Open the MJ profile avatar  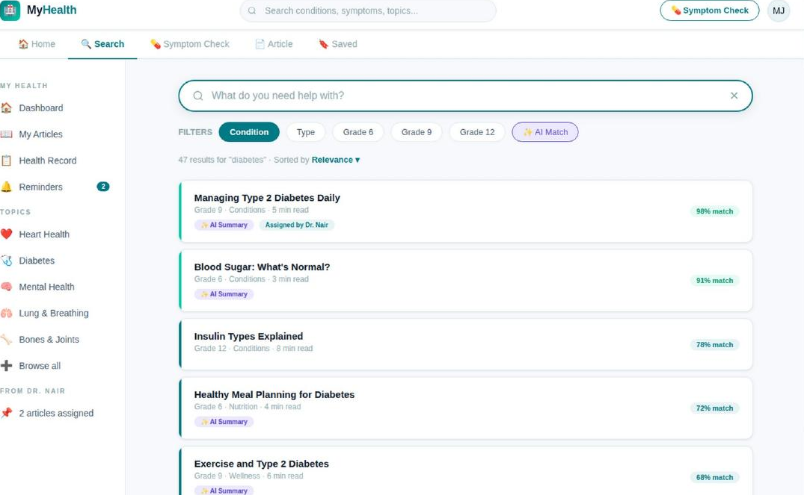pyautogui.click(x=779, y=10)
